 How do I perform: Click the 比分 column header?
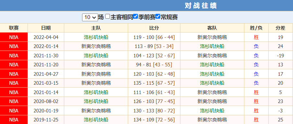coord(154,28)
